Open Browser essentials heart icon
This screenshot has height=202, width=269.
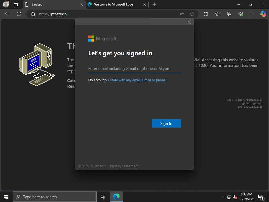(241, 14)
